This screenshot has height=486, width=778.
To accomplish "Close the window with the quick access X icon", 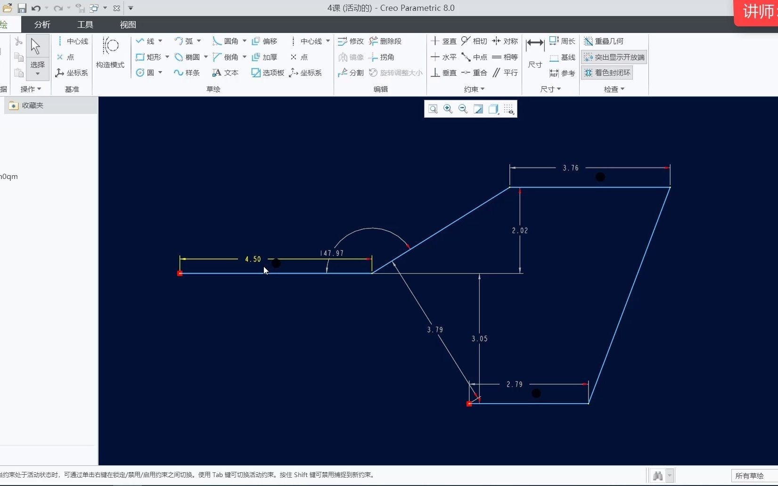I will click(x=117, y=8).
